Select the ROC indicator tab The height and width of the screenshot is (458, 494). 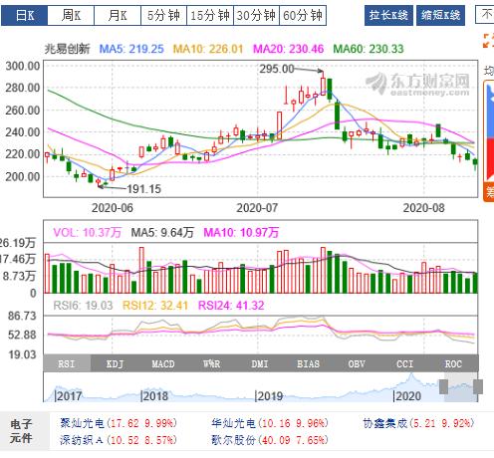tap(453, 363)
